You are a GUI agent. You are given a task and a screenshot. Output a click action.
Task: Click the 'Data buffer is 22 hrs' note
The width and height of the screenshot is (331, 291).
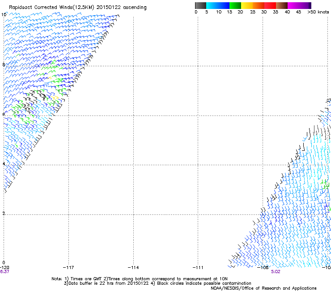[x=157, y=283]
